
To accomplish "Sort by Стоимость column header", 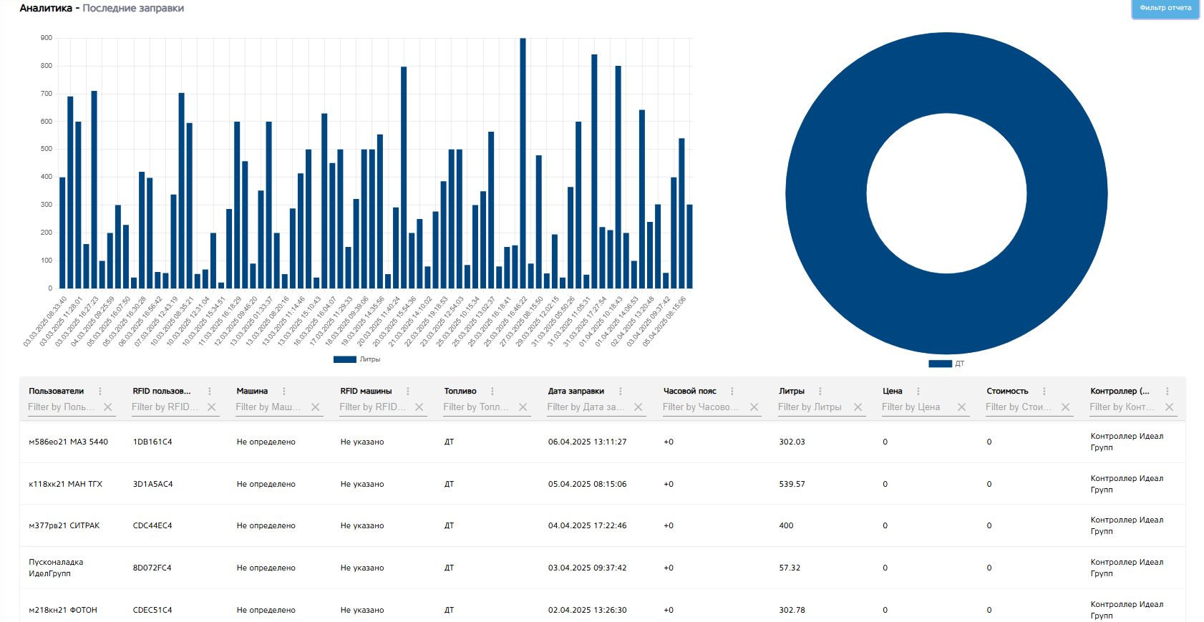I will click(x=1007, y=392).
